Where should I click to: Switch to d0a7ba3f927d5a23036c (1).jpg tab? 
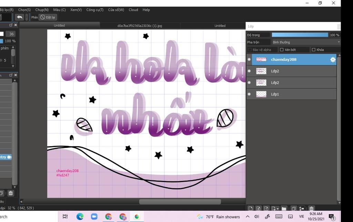click(140, 25)
